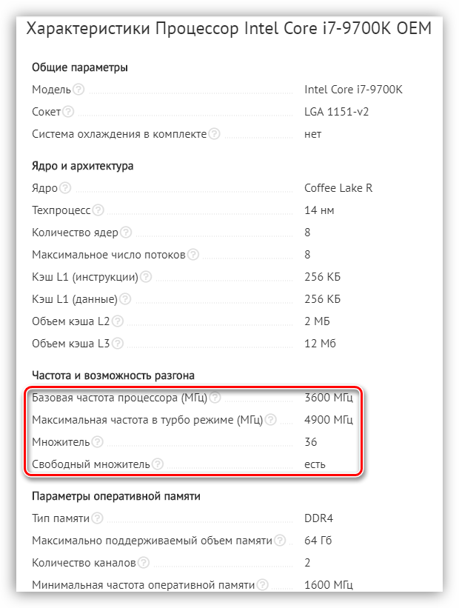The height and width of the screenshot is (608, 459).
Task: Click help icon next to Модель
Action: click(78, 90)
